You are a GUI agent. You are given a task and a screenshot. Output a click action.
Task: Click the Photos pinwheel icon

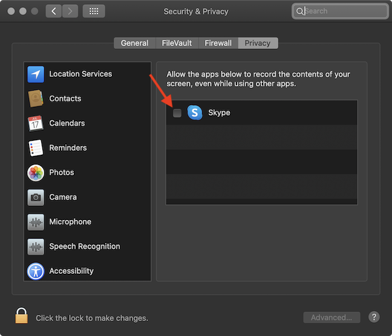pyautogui.click(x=36, y=173)
